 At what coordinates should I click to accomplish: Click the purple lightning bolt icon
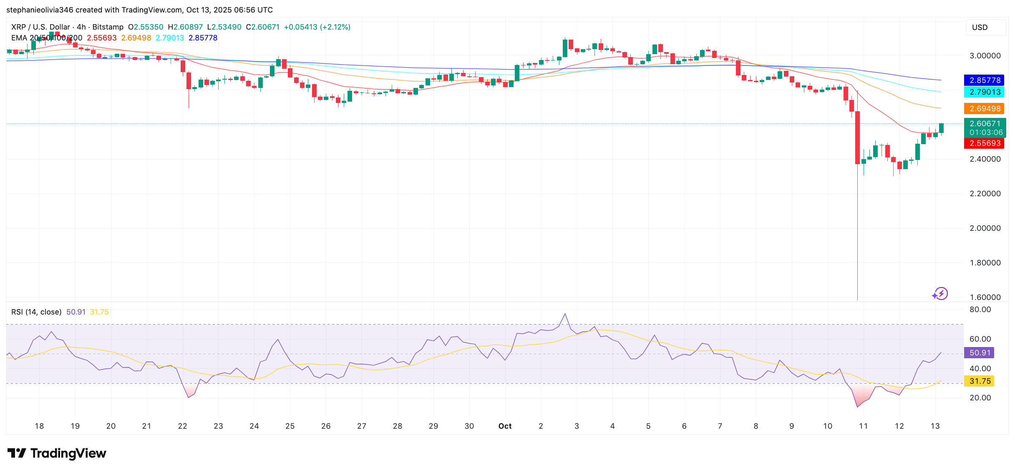[940, 294]
